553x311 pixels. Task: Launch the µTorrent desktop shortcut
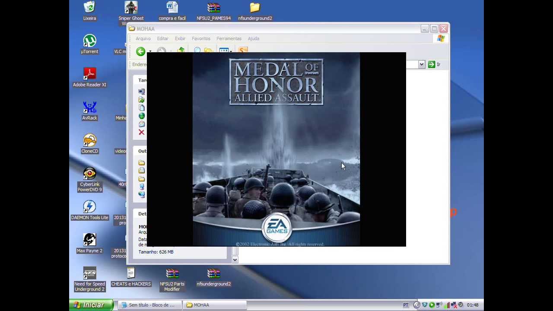pos(89,44)
